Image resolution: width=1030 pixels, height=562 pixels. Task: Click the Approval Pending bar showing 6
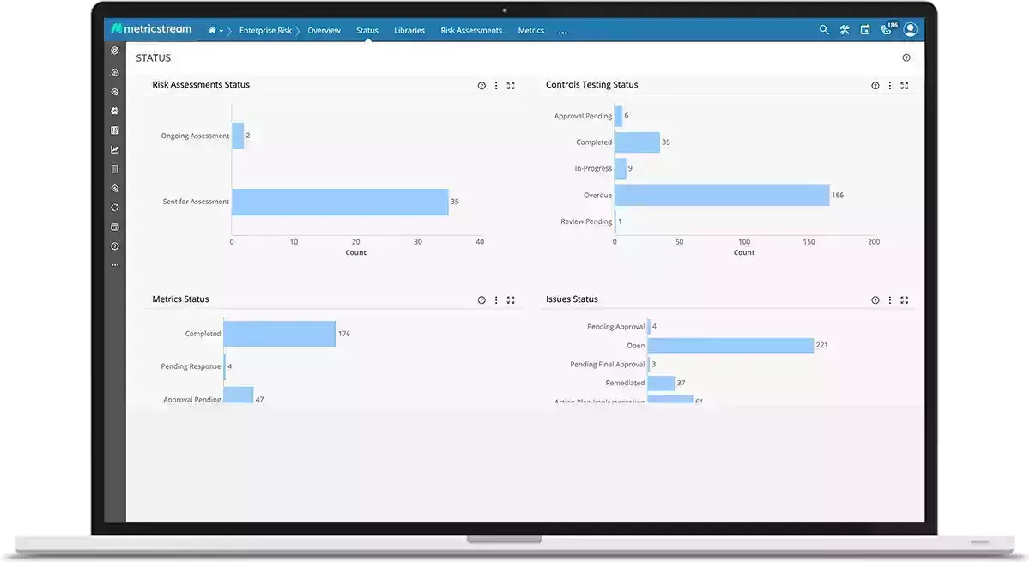(618, 116)
